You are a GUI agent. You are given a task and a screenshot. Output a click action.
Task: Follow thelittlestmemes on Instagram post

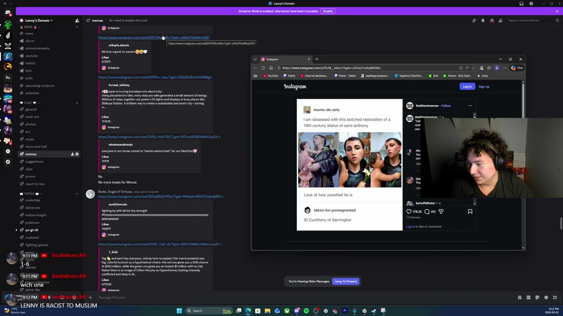[x=446, y=106]
